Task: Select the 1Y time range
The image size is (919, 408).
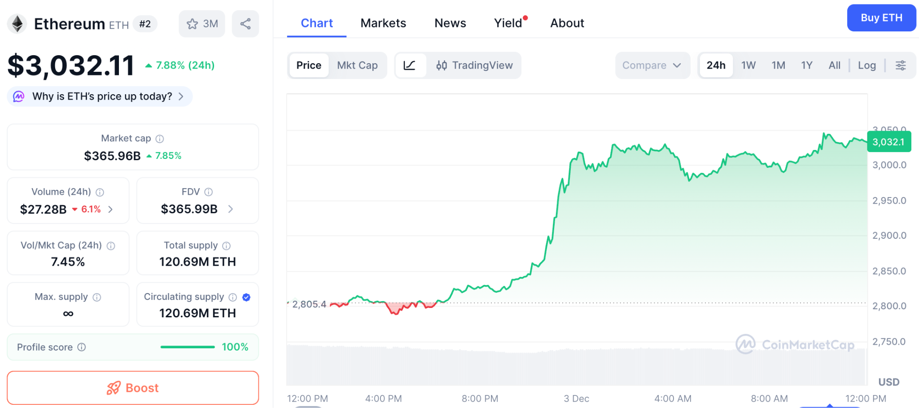Action: coord(807,66)
